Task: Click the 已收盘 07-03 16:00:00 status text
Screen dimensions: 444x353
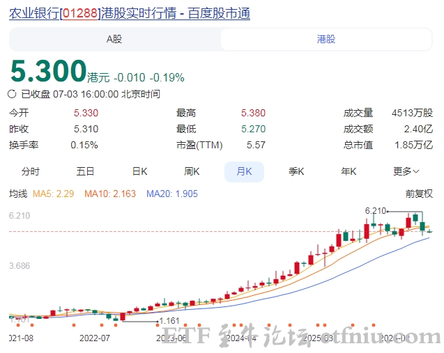Action: pyautogui.click(x=91, y=94)
